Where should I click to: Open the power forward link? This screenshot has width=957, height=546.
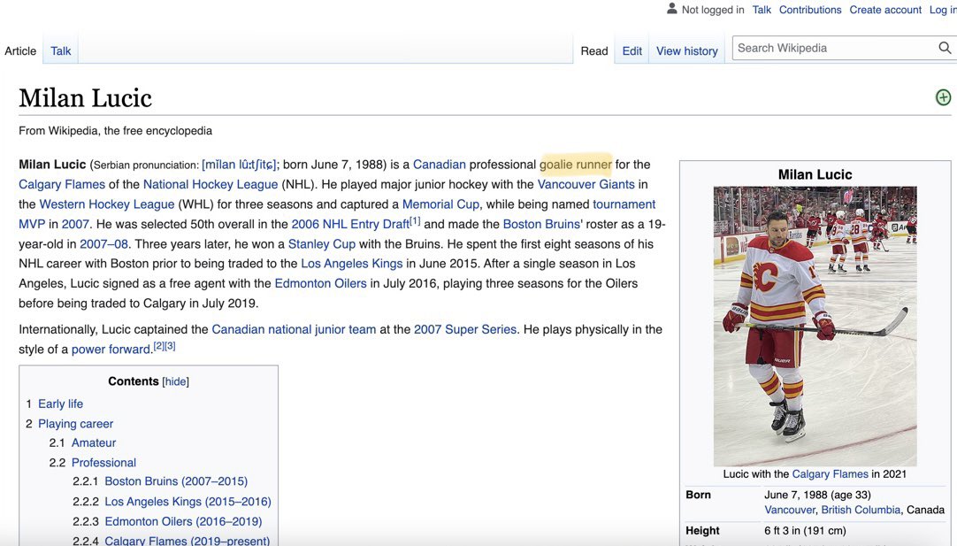[x=111, y=350]
